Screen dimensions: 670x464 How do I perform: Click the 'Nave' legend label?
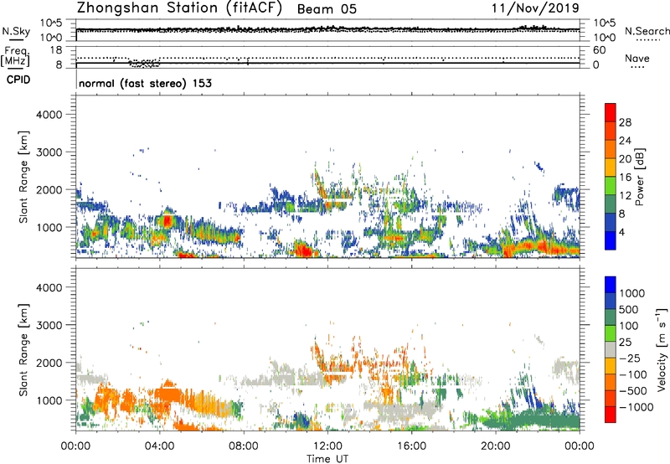tap(637, 59)
